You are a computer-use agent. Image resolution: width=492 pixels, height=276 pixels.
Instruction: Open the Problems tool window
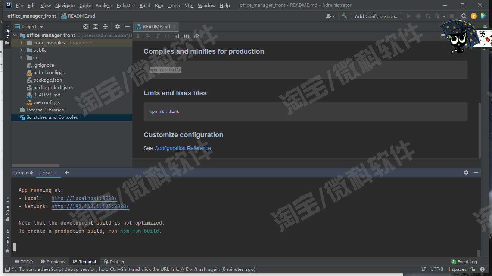point(53,261)
